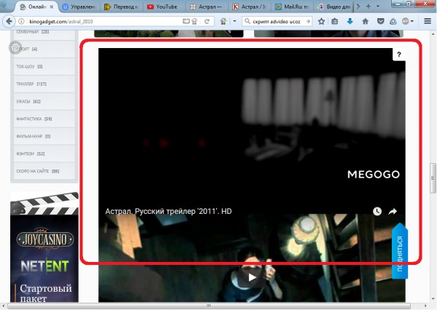The image size is (437, 310).
Task: Open dropdown arrow beside the house icon
Action: 235,21
